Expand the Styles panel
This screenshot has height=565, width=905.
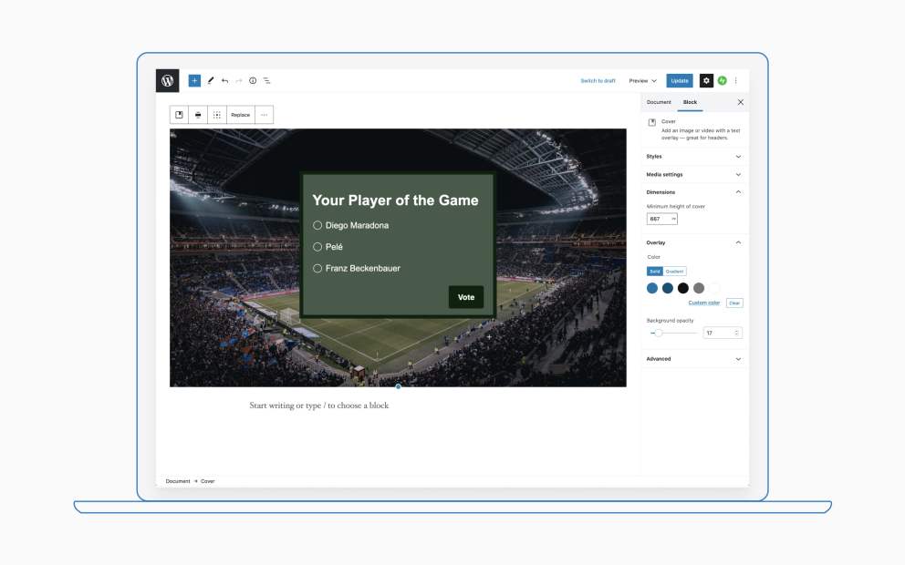click(693, 156)
